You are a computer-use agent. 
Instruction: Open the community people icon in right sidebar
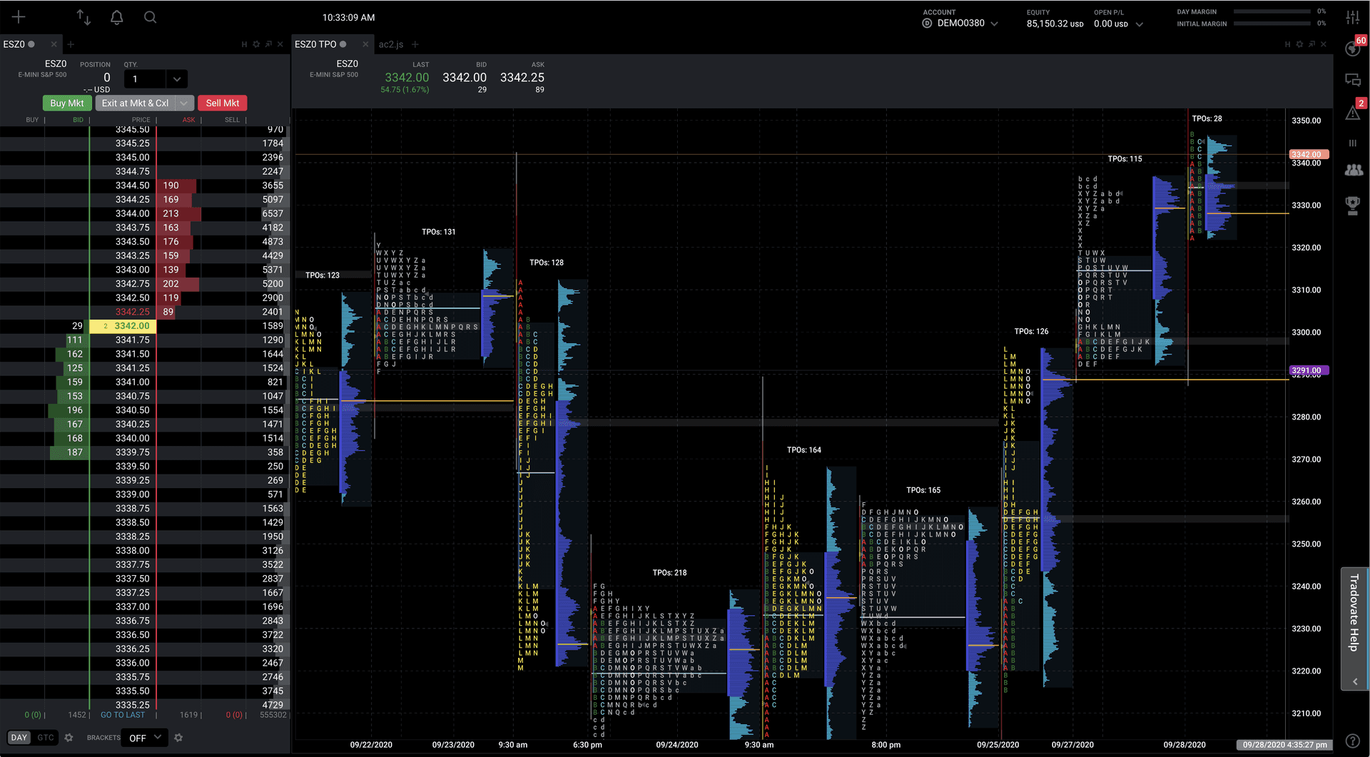coord(1352,171)
